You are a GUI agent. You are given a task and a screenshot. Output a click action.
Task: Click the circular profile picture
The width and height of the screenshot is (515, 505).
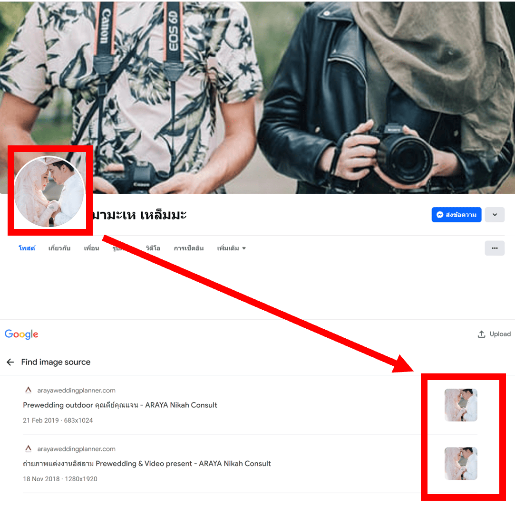(49, 191)
